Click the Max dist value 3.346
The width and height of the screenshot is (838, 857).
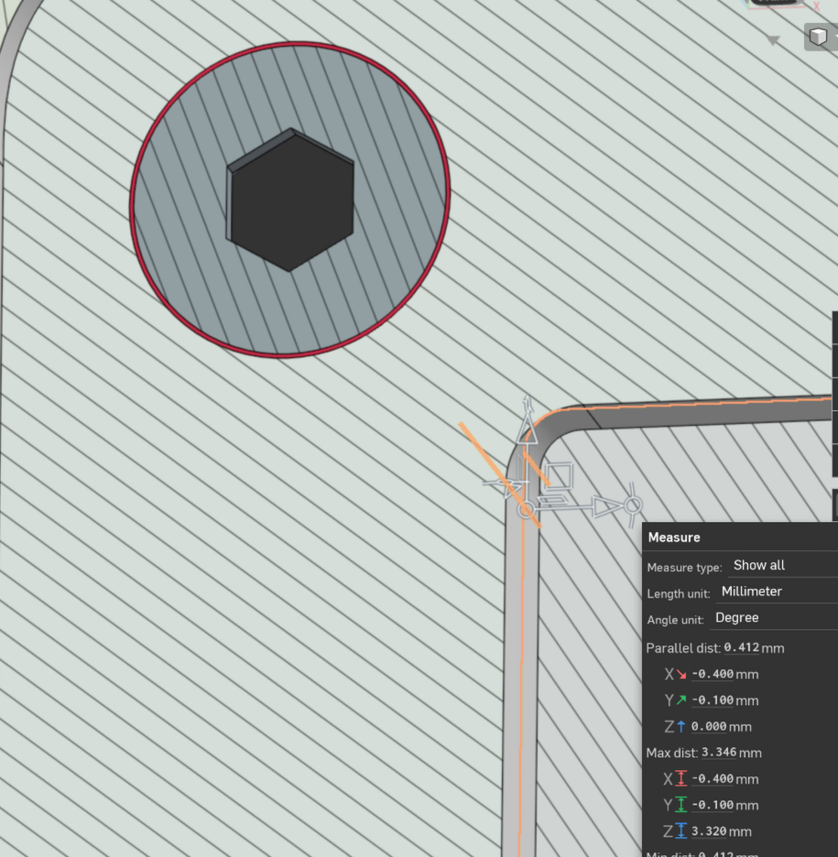(x=718, y=753)
